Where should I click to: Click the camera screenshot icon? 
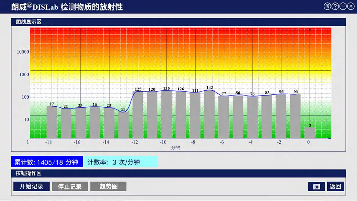point(316,187)
